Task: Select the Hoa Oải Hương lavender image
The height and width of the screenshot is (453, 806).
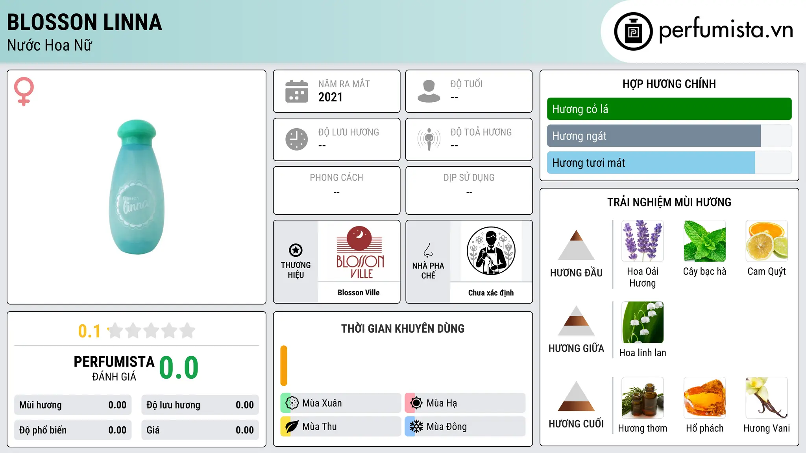Action: (643, 241)
